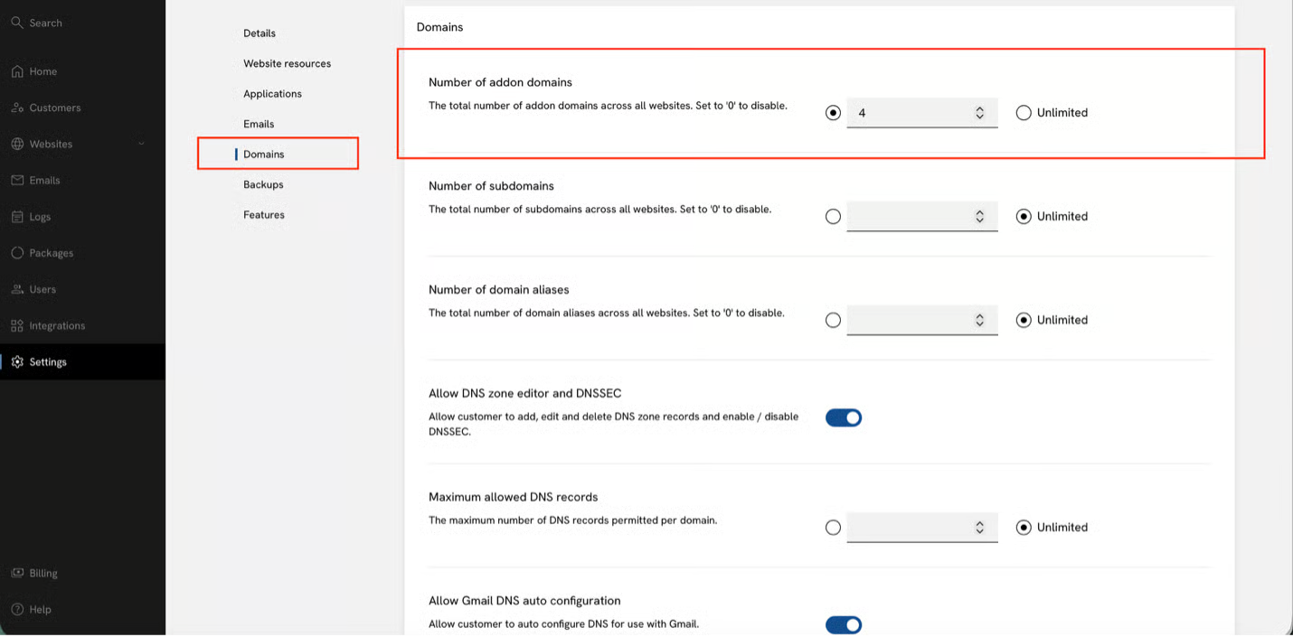
Task: Click the Search magnifier icon in sidebar
Action: 17,23
